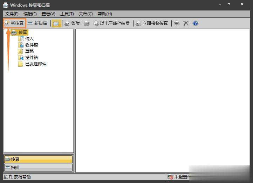Click the 草稿 pencil icon

[21, 51]
